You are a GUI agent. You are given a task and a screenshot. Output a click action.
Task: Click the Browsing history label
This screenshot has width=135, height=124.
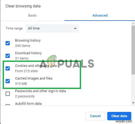(28, 41)
